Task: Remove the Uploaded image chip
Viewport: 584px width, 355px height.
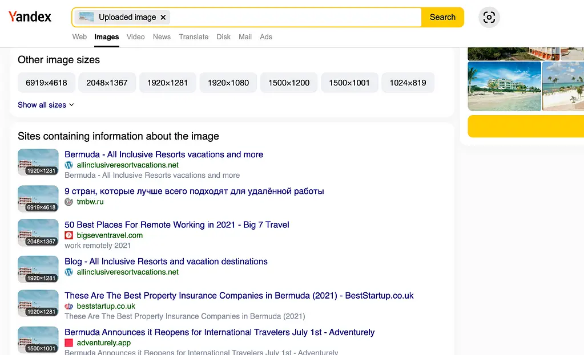Action: point(163,17)
